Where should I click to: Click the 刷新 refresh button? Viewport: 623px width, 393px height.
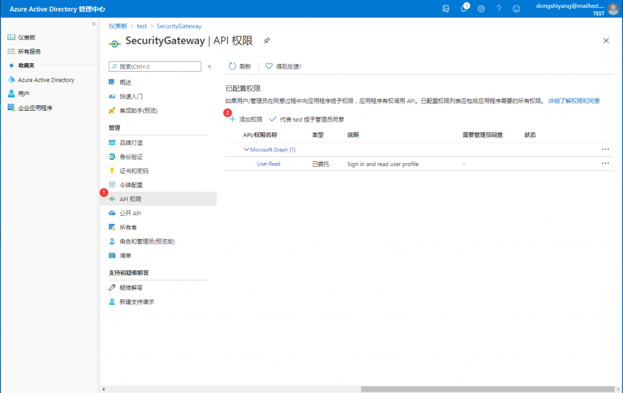click(x=240, y=66)
